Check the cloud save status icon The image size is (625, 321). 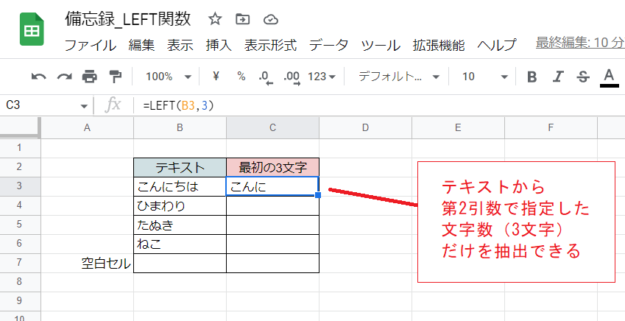click(271, 19)
